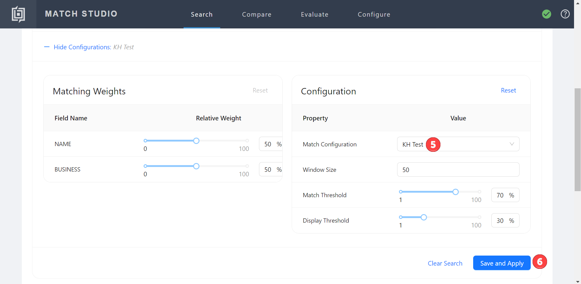581x284 pixels.
Task: Reset the Matching Weights panel
Action: [x=260, y=90]
